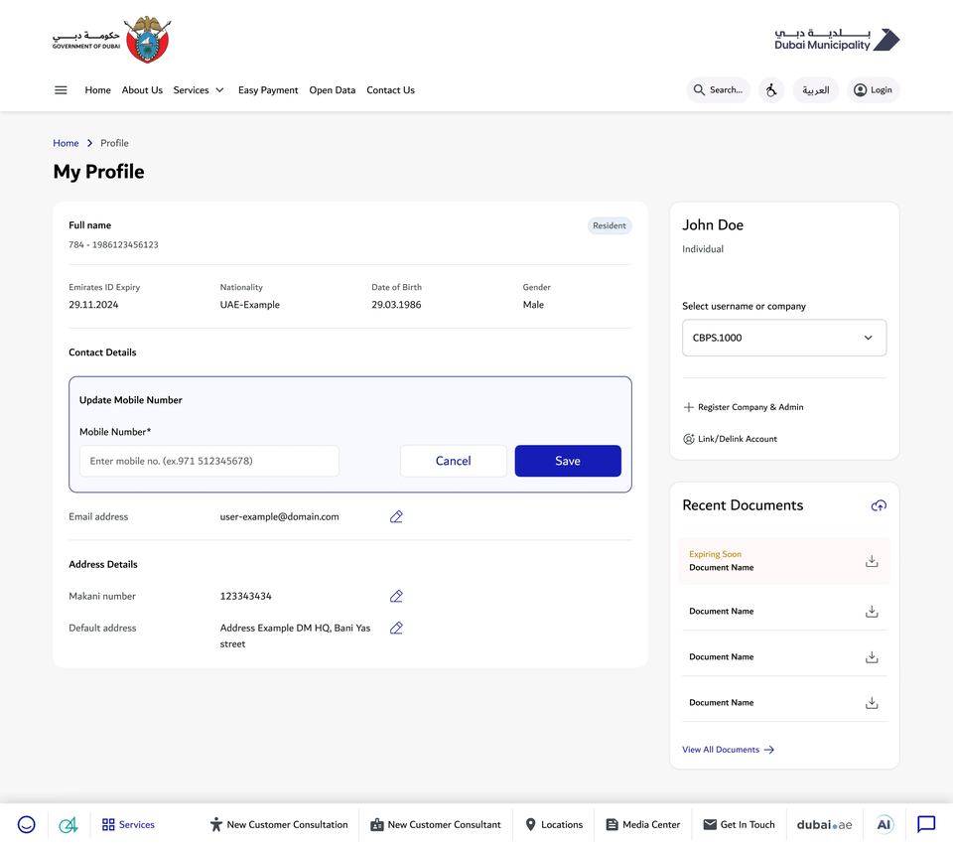Expand the Services dropdown in navigation
Image resolution: width=953 pixels, height=846 pixels.
pos(199,90)
